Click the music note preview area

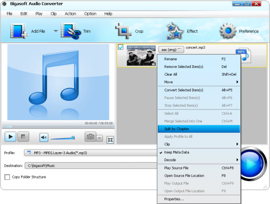pyautogui.click(x=58, y=82)
